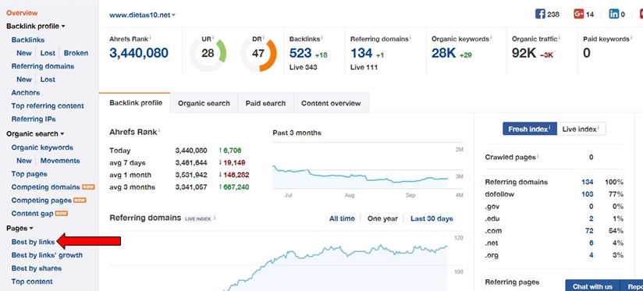Click the LinkedIn share count icon
The width and height of the screenshot is (643, 291).
614,14
